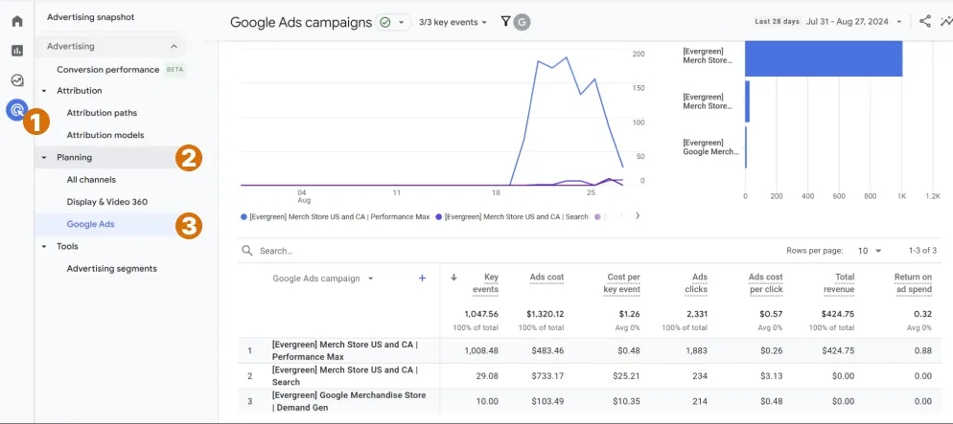Viewport: 953px width, 424px height.
Task: Open Google Ads campaign dimension dropdown
Action: (322, 279)
